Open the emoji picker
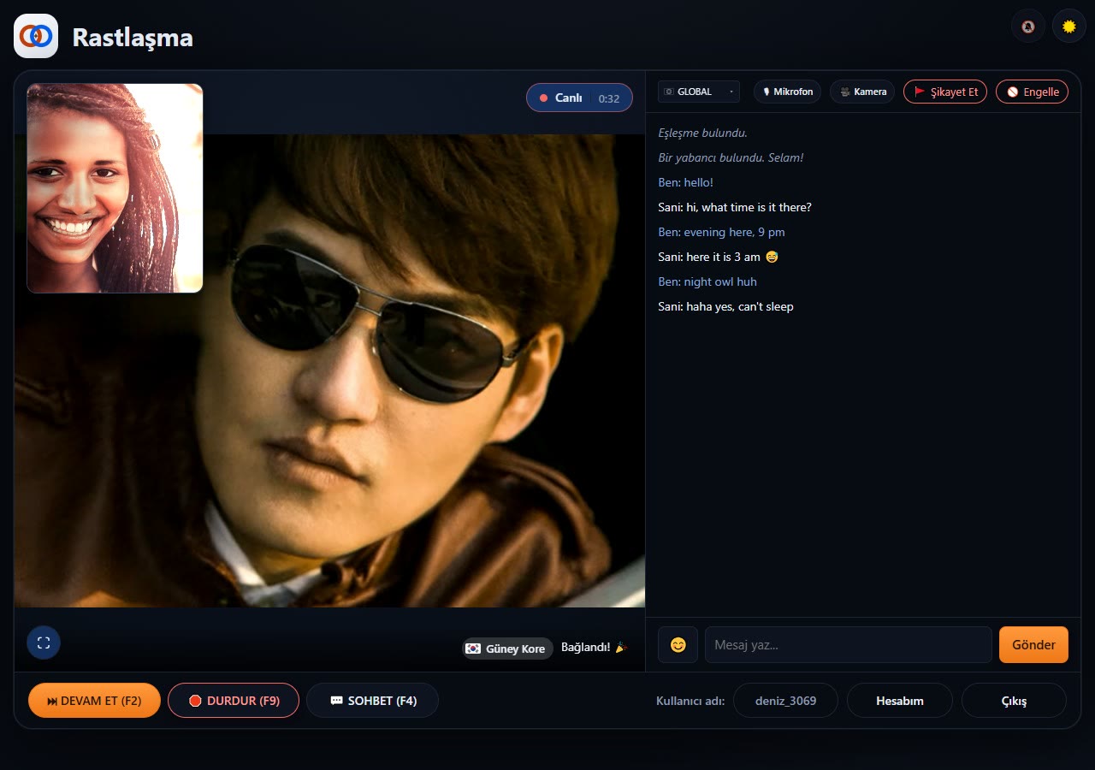Screen dimensions: 1095x770 pyautogui.click(x=678, y=645)
